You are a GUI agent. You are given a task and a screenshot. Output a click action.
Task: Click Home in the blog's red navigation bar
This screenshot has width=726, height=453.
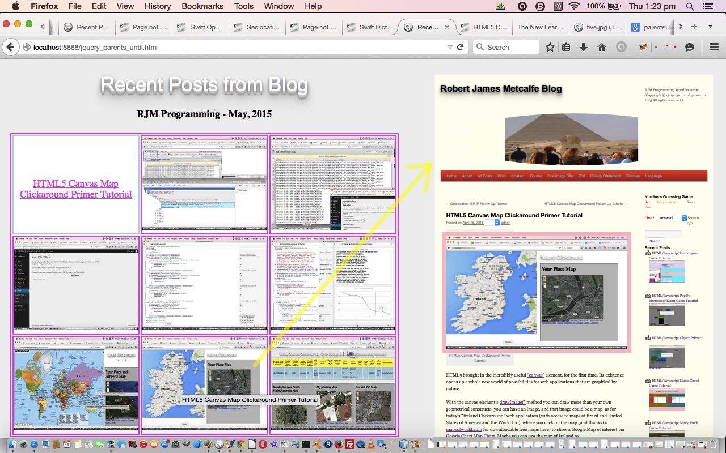(x=451, y=176)
